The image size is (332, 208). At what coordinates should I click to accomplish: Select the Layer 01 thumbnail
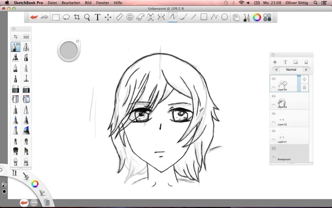point(282,137)
